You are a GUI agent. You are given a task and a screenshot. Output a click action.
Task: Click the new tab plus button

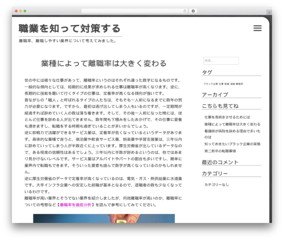click(269, 12)
